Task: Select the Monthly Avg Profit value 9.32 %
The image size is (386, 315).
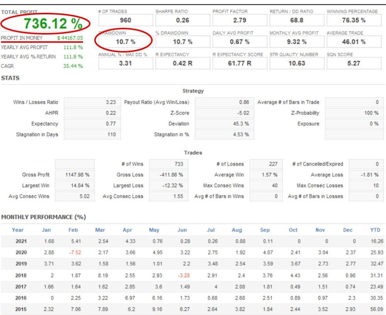Action: point(297,42)
